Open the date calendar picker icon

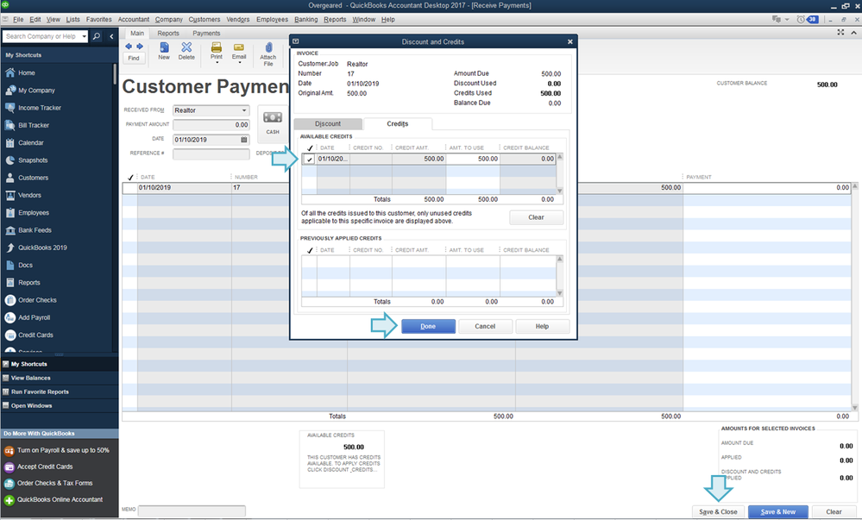click(244, 140)
